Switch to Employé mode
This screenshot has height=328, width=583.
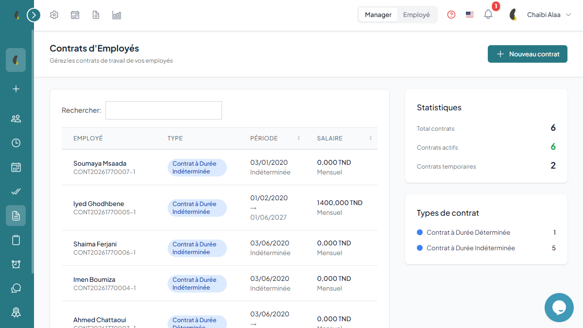pyautogui.click(x=416, y=15)
